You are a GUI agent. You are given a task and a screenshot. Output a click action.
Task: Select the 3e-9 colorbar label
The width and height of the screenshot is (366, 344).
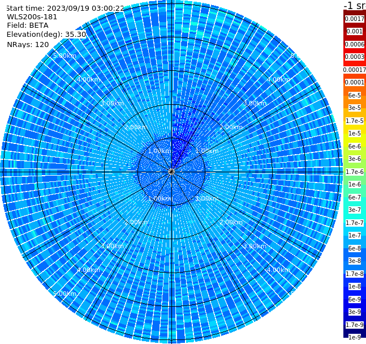(355, 312)
